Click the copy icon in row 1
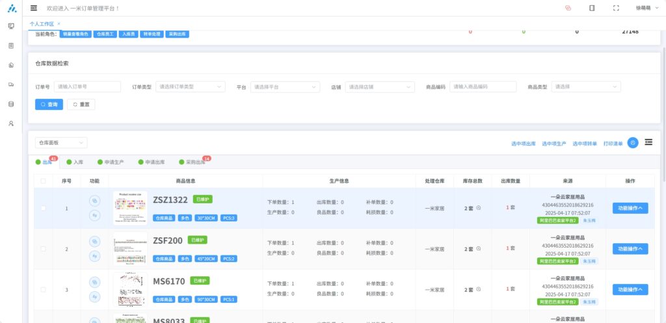Image resolution: width=666 pixels, height=323 pixels. pyautogui.click(x=94, y=201)
